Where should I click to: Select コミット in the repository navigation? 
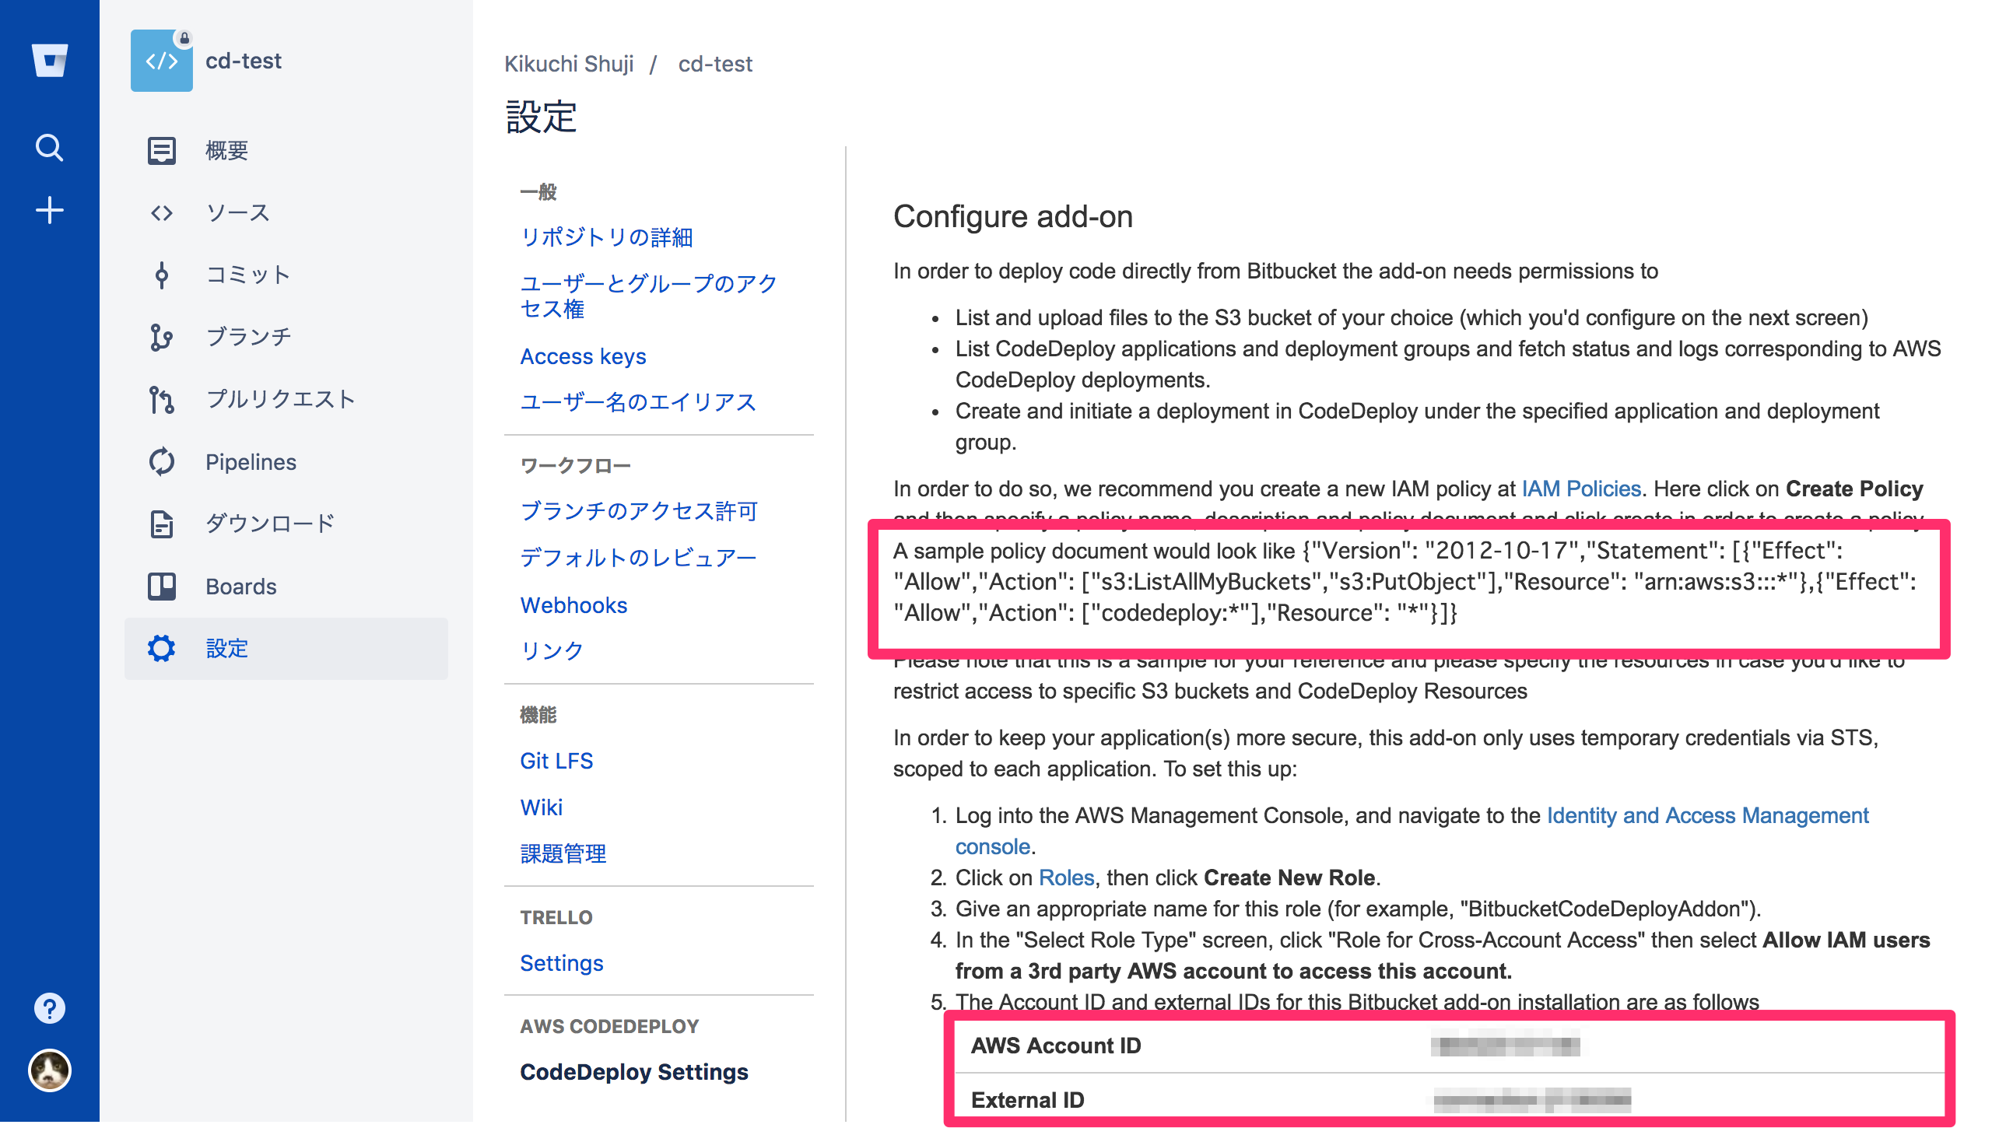[247, 274]
